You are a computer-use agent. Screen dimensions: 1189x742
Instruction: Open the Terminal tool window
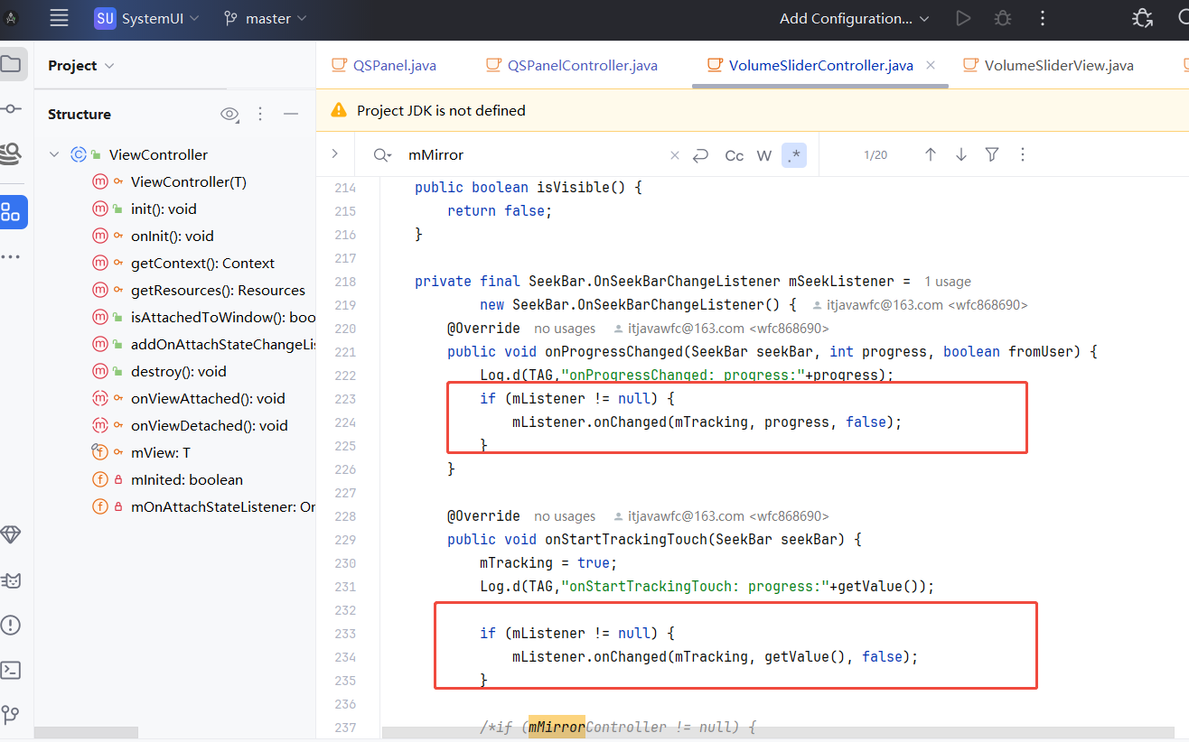click(11, 670)
